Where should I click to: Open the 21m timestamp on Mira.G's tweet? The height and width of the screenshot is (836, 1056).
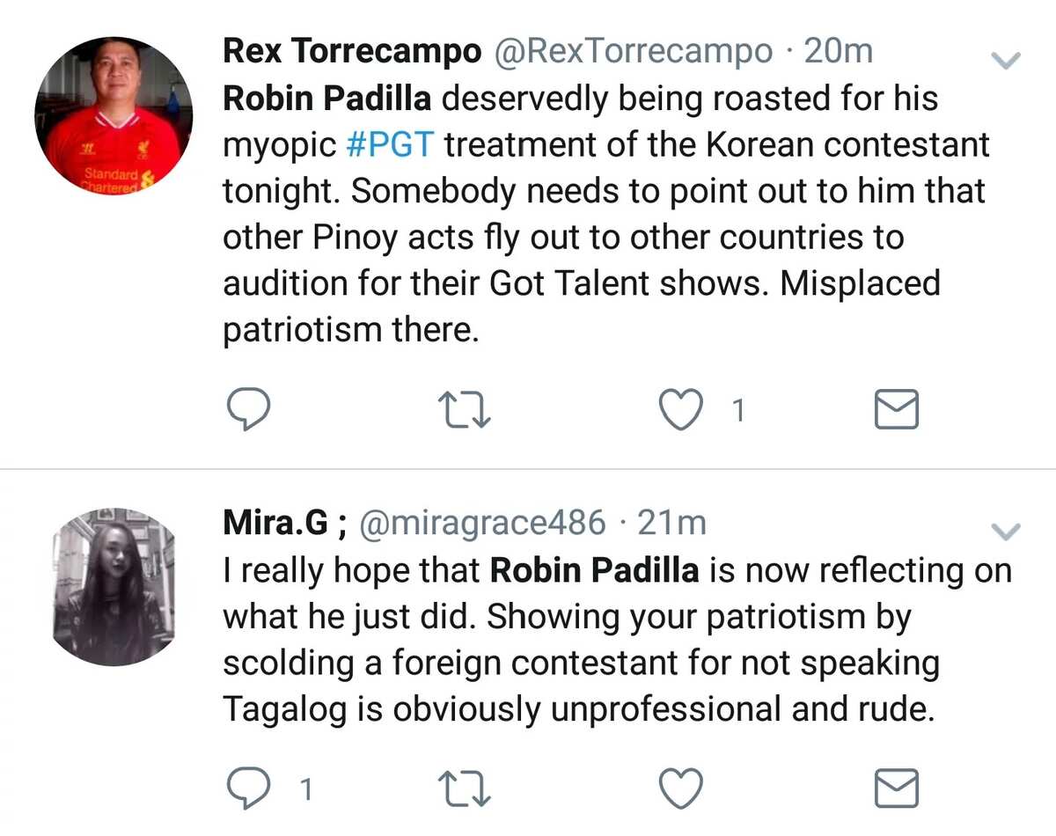[x=671, y=524]
